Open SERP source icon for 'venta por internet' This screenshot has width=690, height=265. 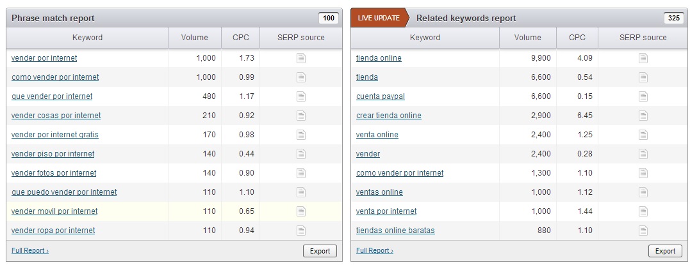[x=643, y=211]
